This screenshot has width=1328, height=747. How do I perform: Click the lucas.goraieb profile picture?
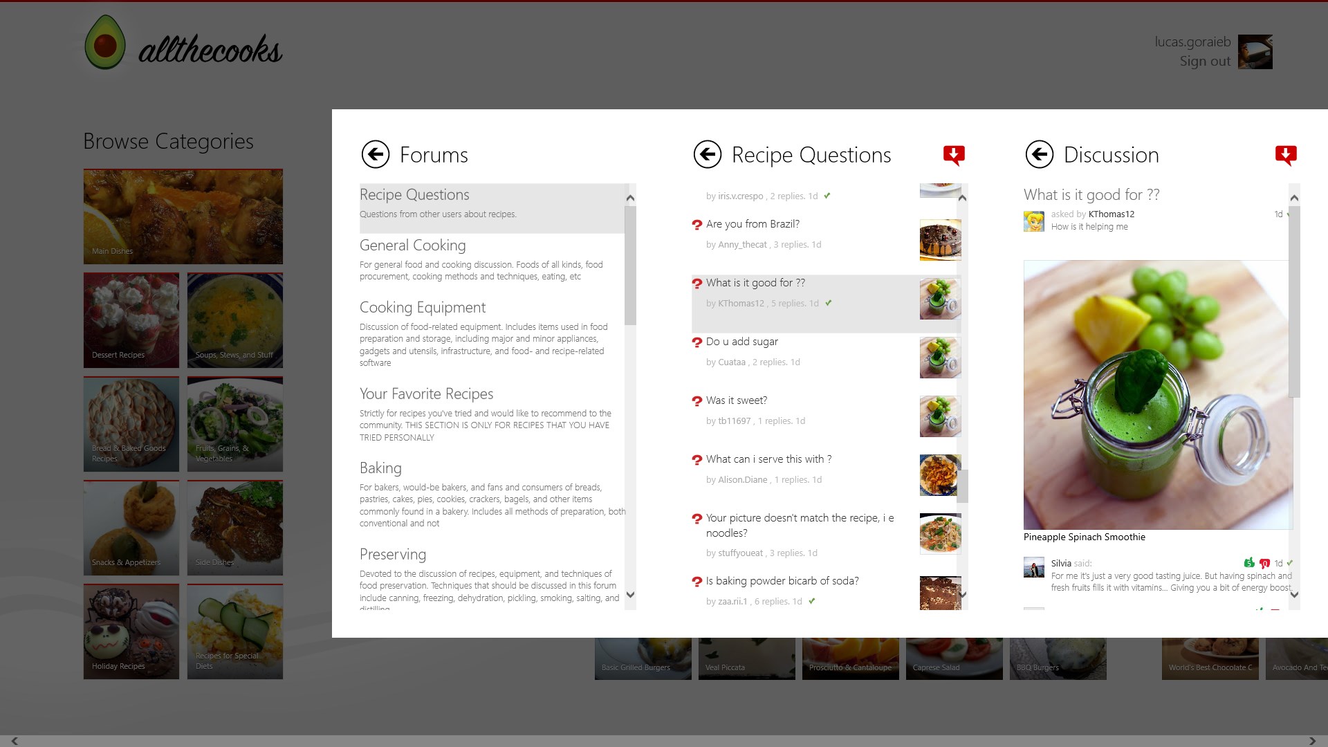click(1255, 52)
